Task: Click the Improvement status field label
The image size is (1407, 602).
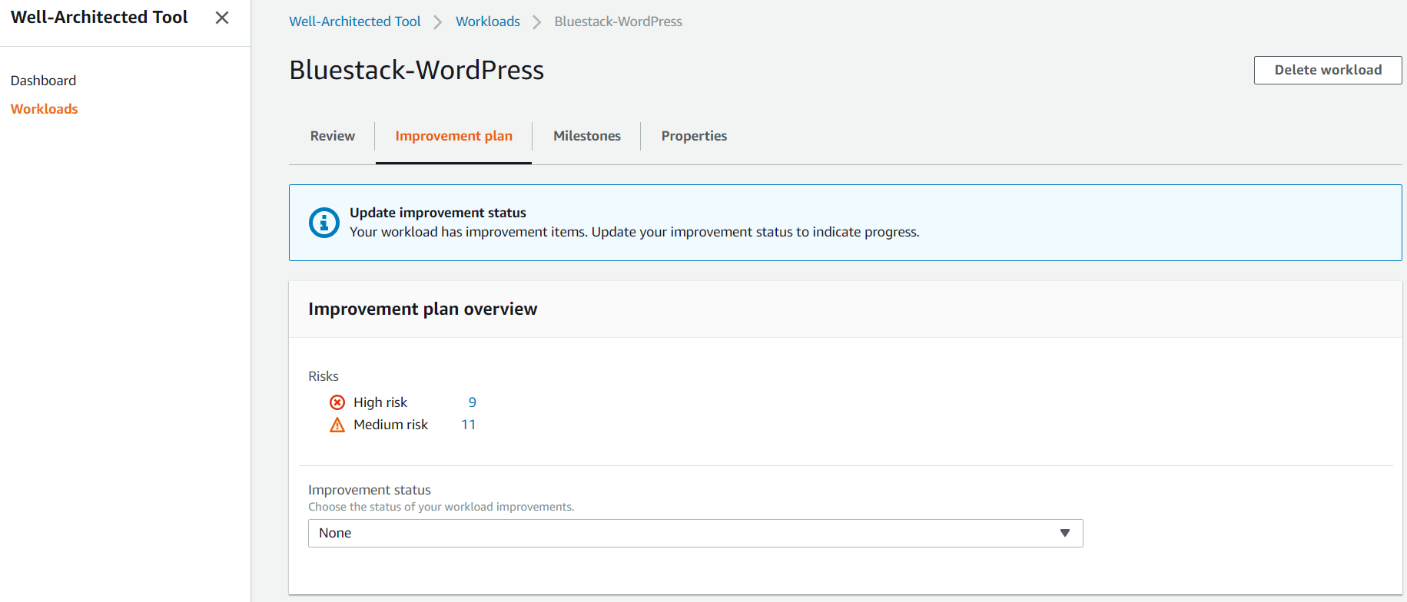Action: click(370, 490)
